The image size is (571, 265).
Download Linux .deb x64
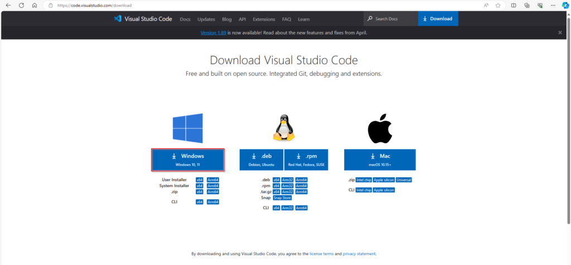point(277,180)
